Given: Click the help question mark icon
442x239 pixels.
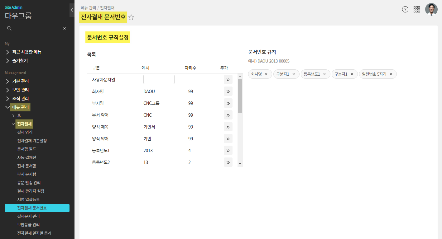Looking at the screenshot, I should pos(405,9).
